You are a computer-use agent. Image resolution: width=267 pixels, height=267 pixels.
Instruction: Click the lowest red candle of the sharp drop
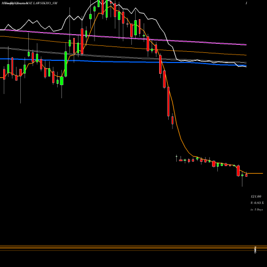click(x=172, y=120)
